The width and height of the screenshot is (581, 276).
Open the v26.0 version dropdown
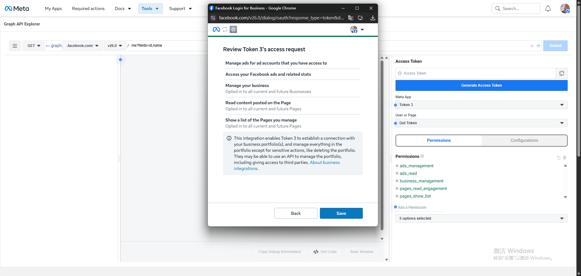[115, 46]
